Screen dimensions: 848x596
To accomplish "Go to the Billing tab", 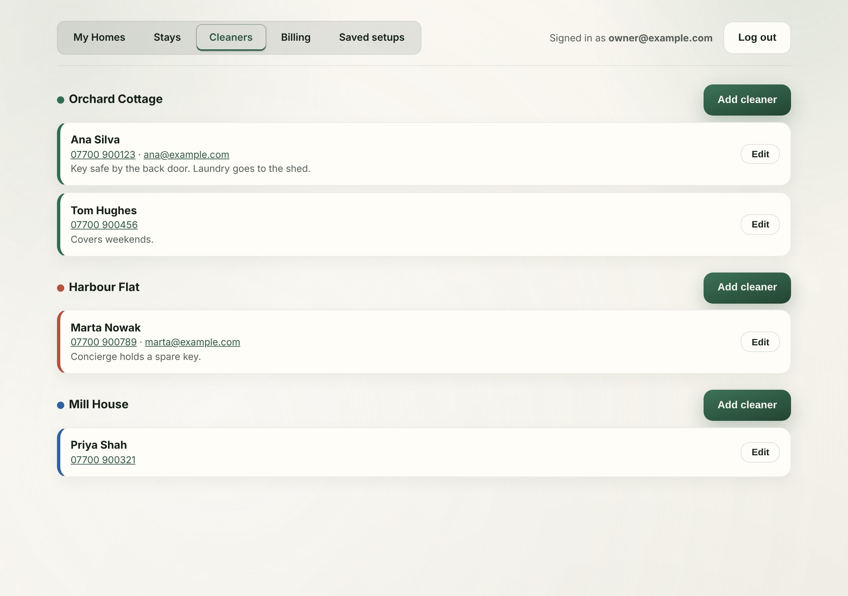I will pyautogui.click(x=295, y=37).
